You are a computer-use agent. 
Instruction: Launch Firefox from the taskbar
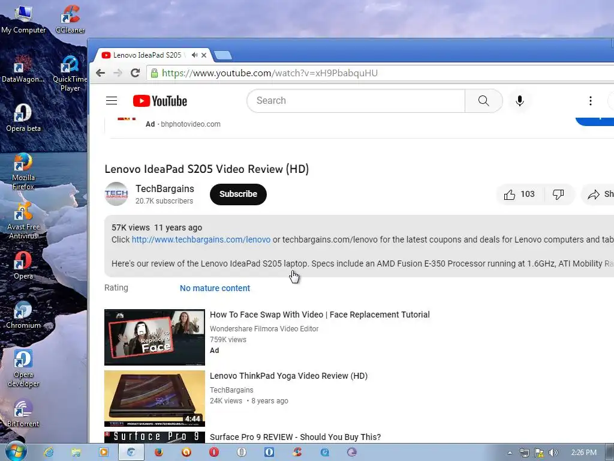click(158, 453)
